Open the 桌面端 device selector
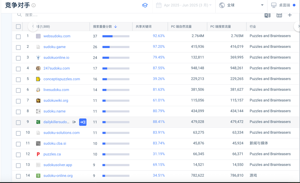The height and width of the screenshot is (183, 300). pos(283,5)
